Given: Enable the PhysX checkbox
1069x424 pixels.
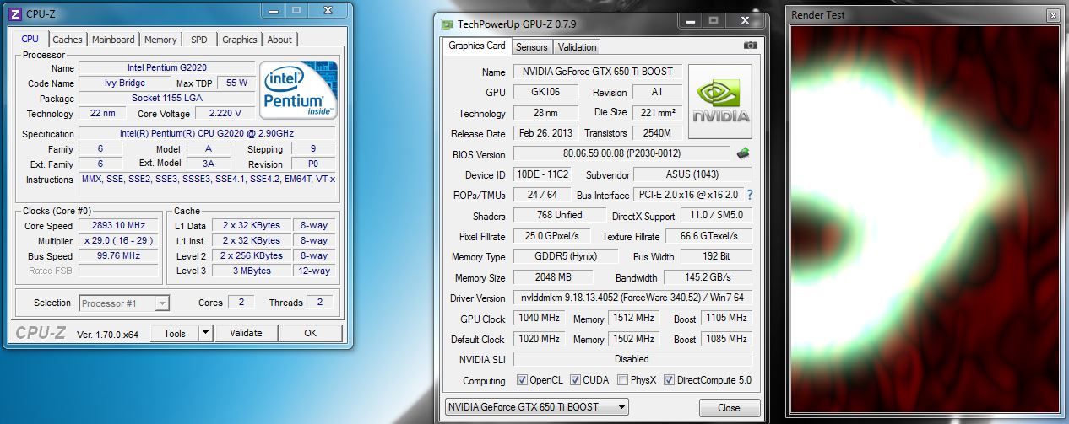Looking at the screenshot, I should 622,380.
